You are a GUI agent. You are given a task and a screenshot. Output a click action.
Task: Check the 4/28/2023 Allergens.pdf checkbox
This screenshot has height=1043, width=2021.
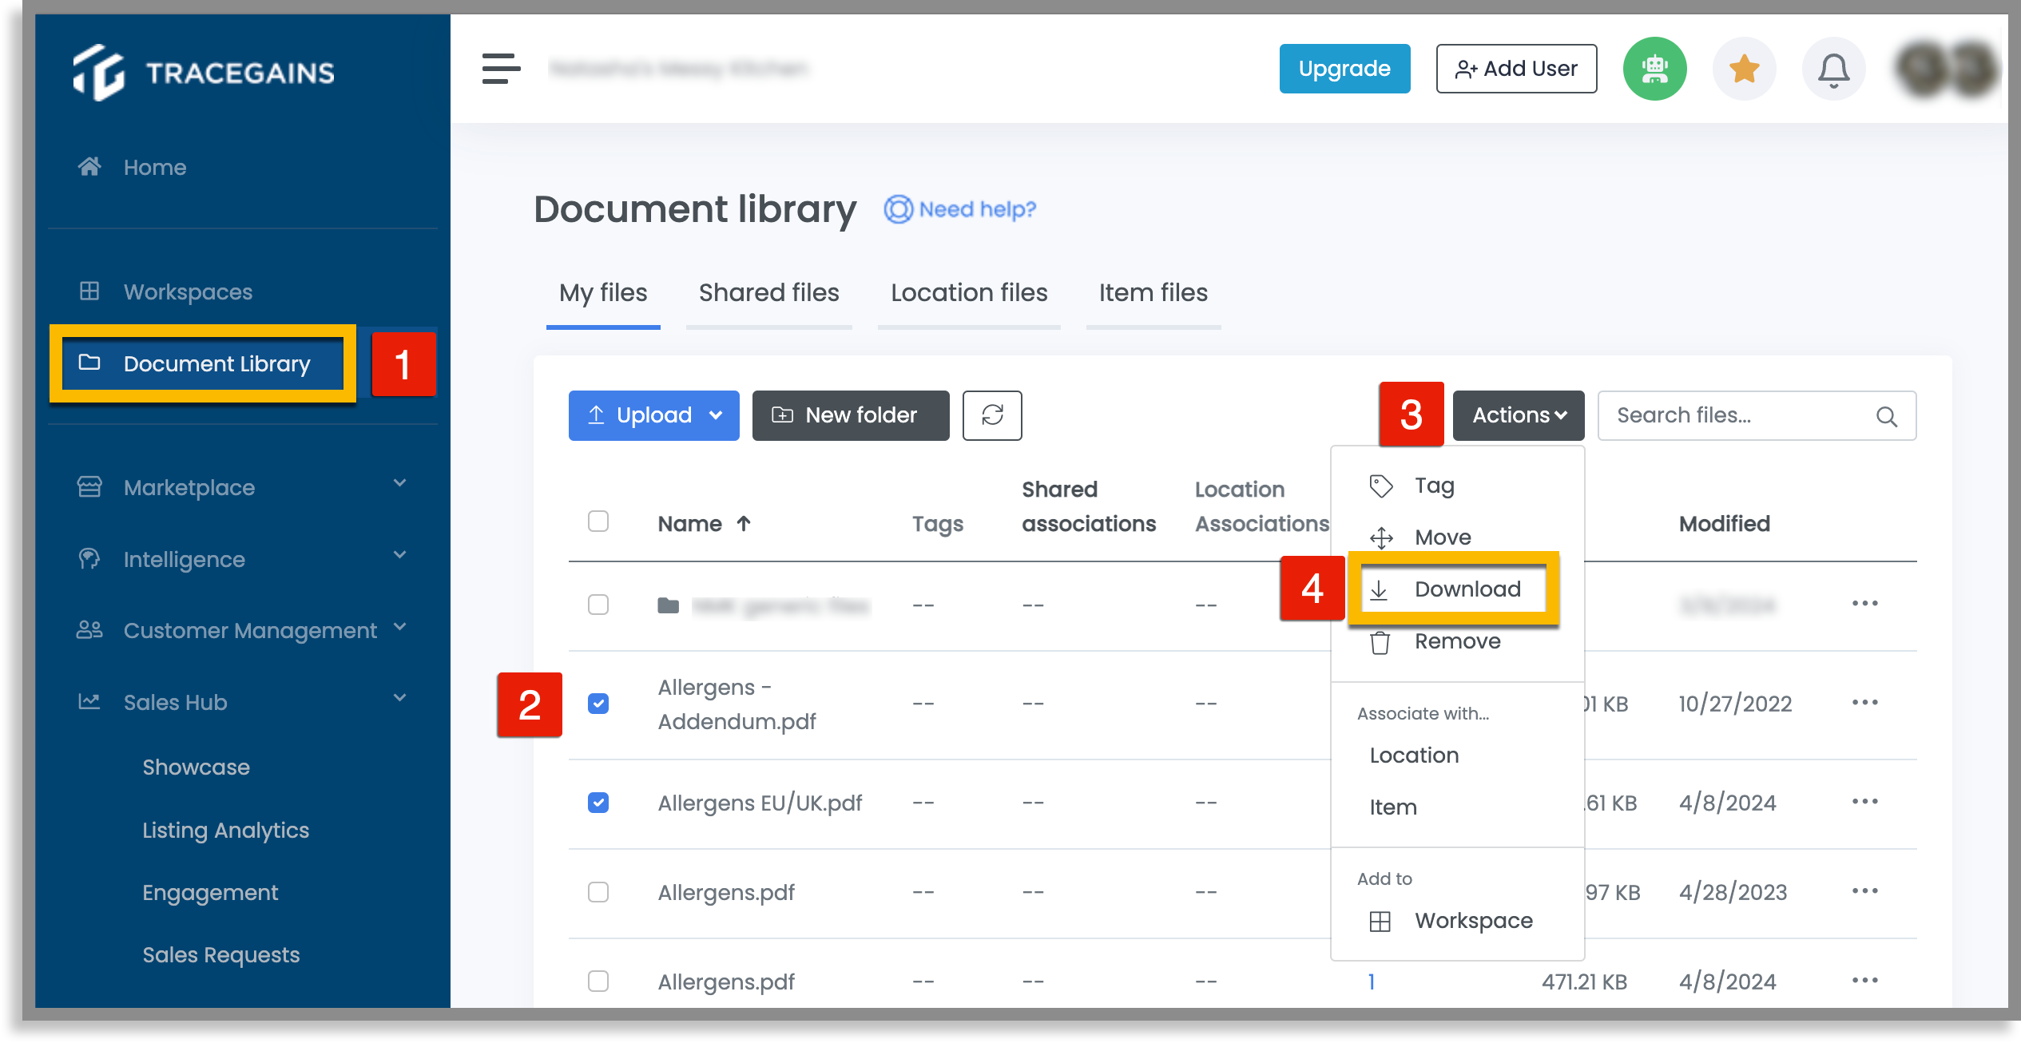598,892
